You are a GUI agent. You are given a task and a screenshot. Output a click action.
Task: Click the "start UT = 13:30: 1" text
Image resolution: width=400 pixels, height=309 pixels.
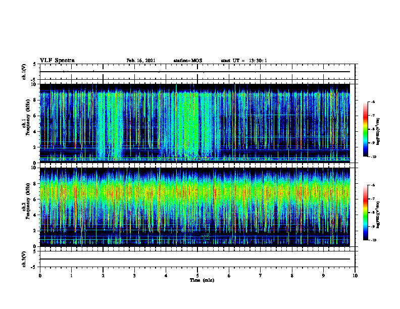(x=244, y=61)
